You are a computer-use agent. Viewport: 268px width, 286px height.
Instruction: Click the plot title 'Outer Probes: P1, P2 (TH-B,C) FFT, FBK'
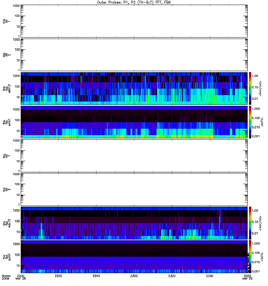click(x=134, y=3)
